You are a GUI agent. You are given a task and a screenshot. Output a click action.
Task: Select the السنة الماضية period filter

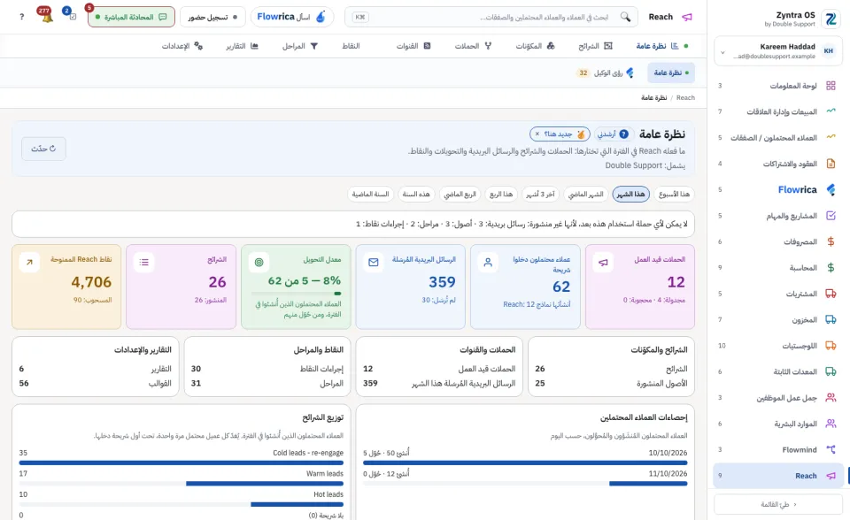pos(370,194)
